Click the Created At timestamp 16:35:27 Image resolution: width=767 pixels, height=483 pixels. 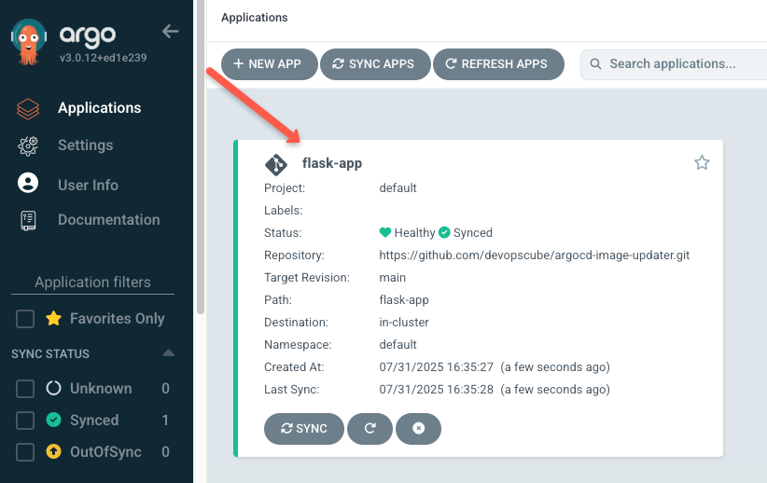click(437, 367)
